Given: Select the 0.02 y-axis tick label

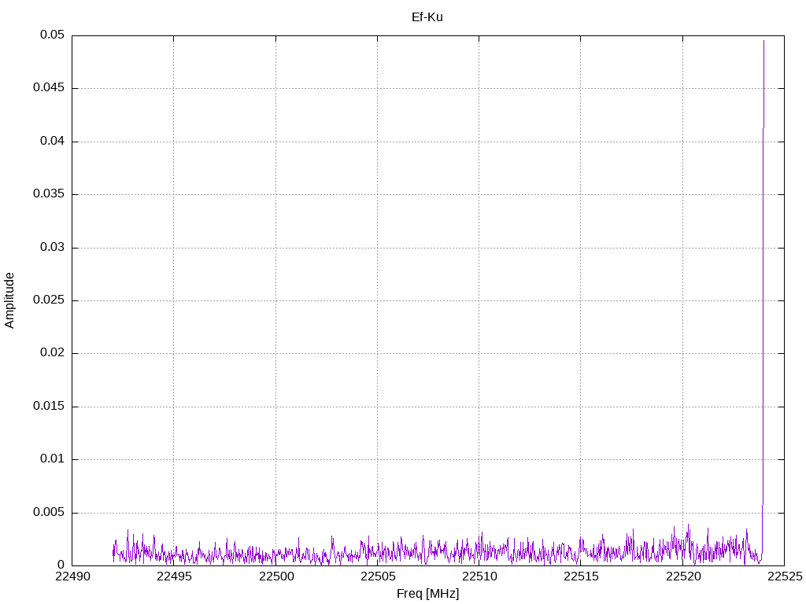Looking at the screenshot, I should coord(53,353).
